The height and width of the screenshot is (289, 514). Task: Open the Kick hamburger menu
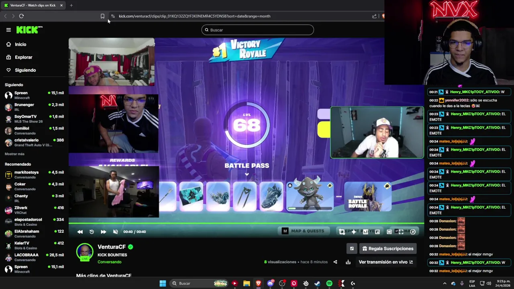(8, 30)
